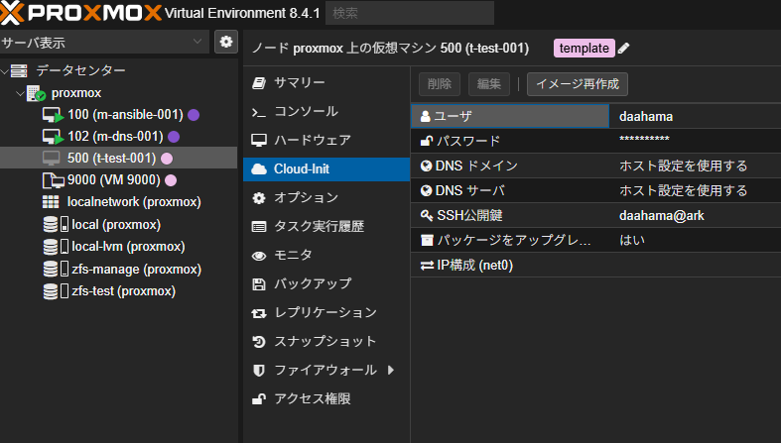Screen dimensions: 781x443
Task: Open the スナップショット tab
Action: (x=326, y=342)
